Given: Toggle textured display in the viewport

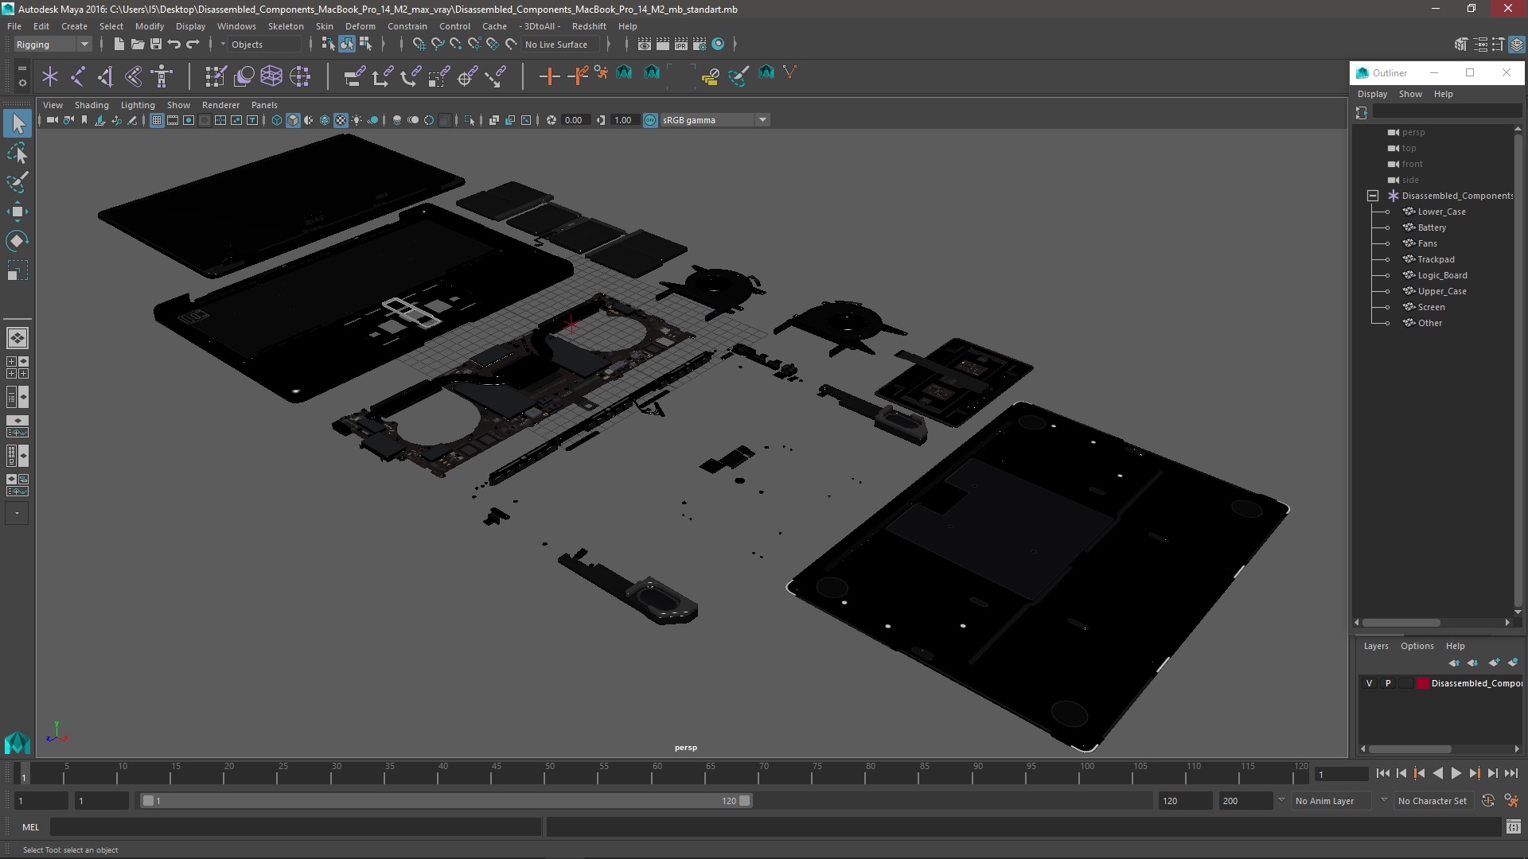Looking at the screenshot, I should click(x=341, y=120).
